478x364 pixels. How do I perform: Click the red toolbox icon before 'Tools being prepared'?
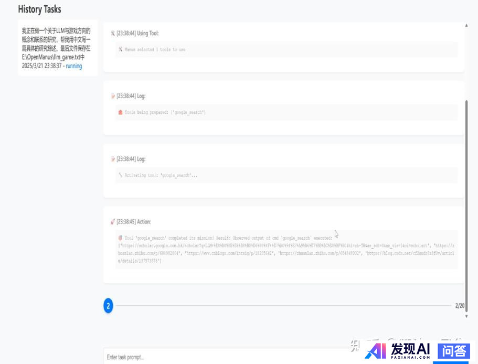[x=120, y=112]
